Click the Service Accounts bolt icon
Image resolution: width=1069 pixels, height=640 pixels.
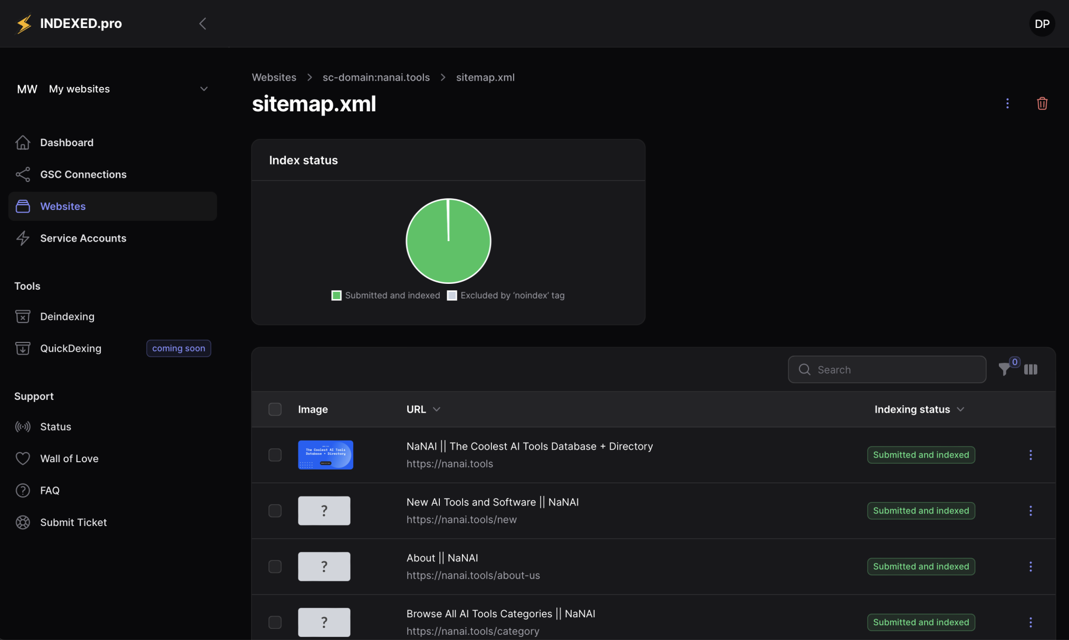click(23, 238)
